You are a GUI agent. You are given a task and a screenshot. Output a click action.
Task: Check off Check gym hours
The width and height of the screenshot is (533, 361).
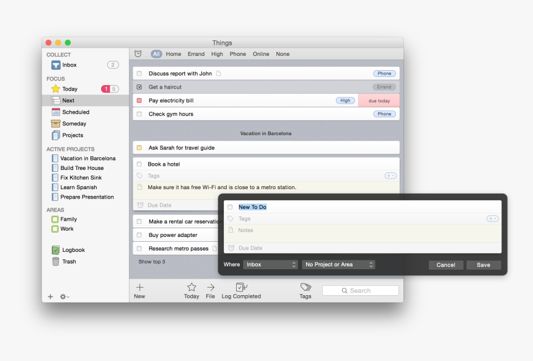[x=139, y=114]
